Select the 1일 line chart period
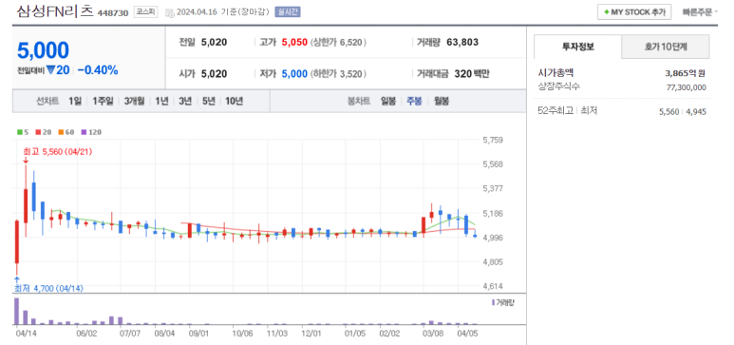 (74, 101)
